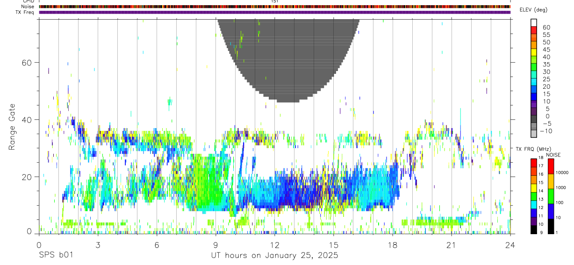
Task: Click the x-axis tick label 24
Action: (510, 245)
